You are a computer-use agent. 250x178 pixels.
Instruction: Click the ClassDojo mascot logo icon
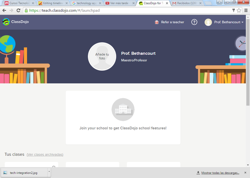[x=6, y=22]
